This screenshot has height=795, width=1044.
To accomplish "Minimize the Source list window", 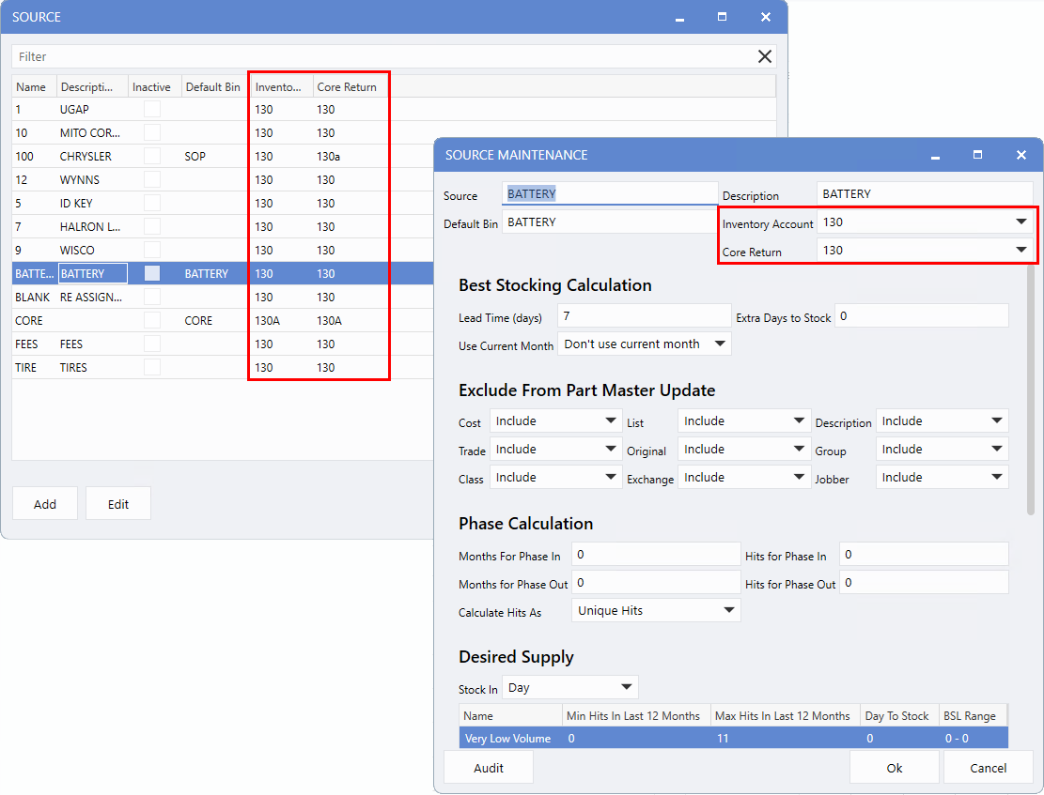I will 678,18.
